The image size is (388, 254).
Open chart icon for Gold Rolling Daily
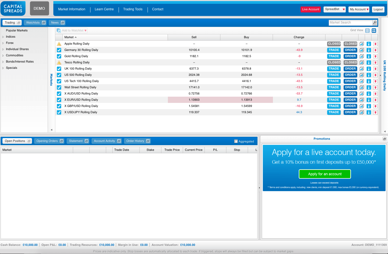point(361,56)
